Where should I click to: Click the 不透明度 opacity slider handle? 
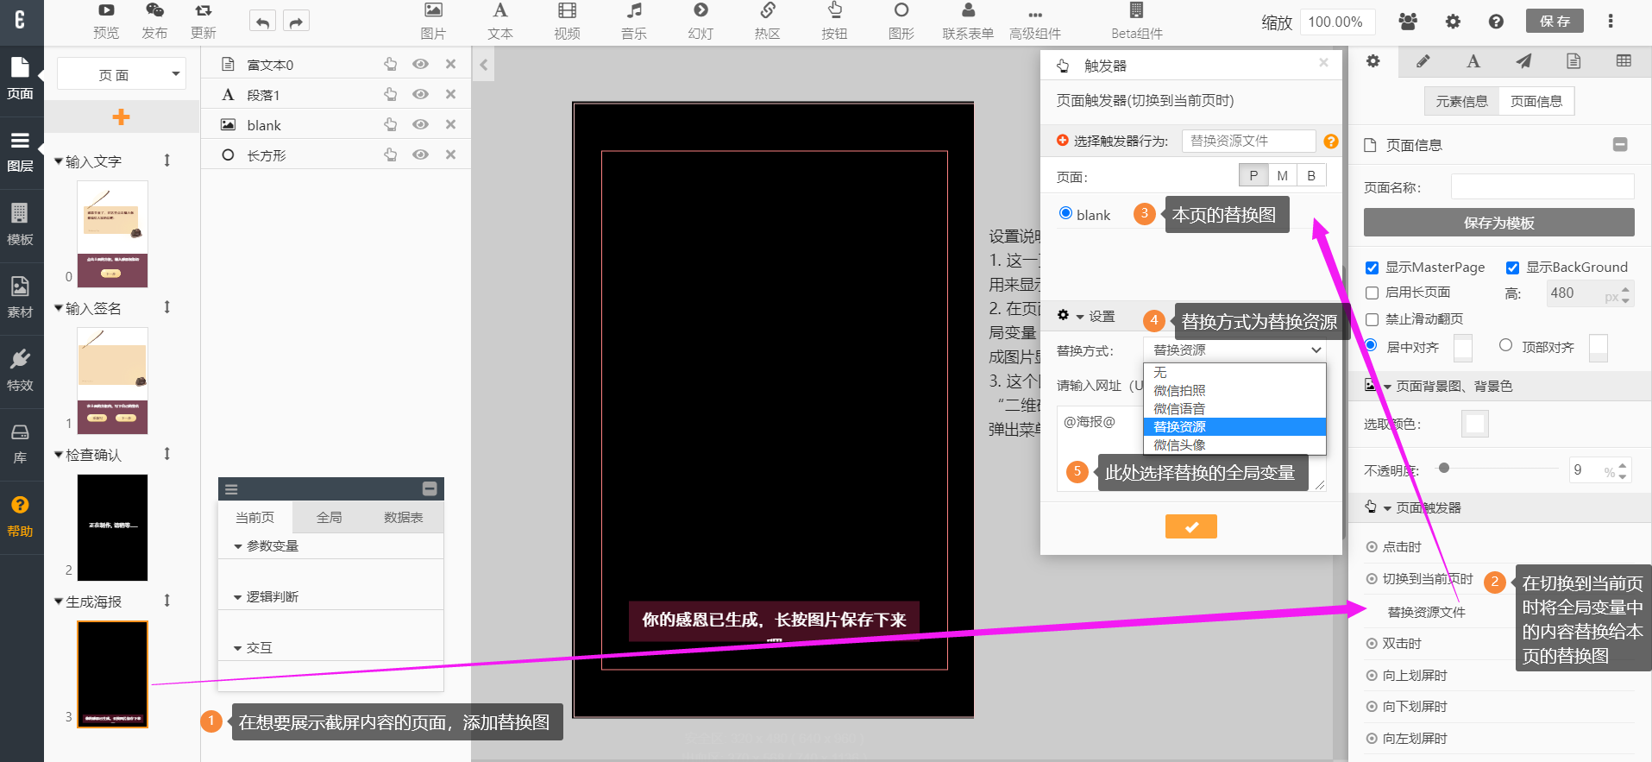tap(1444, 468)
